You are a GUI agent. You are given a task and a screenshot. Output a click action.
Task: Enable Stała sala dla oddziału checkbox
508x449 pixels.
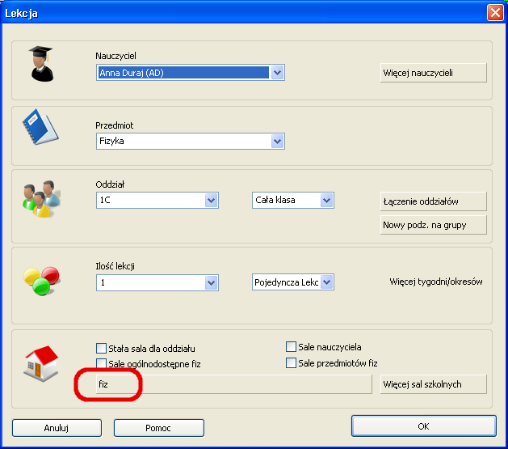[102, 348]
